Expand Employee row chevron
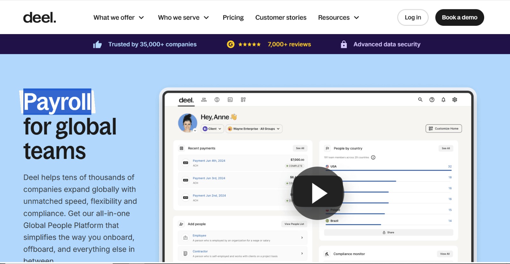The height and width of the screenshot is (264, 510). 302,238
